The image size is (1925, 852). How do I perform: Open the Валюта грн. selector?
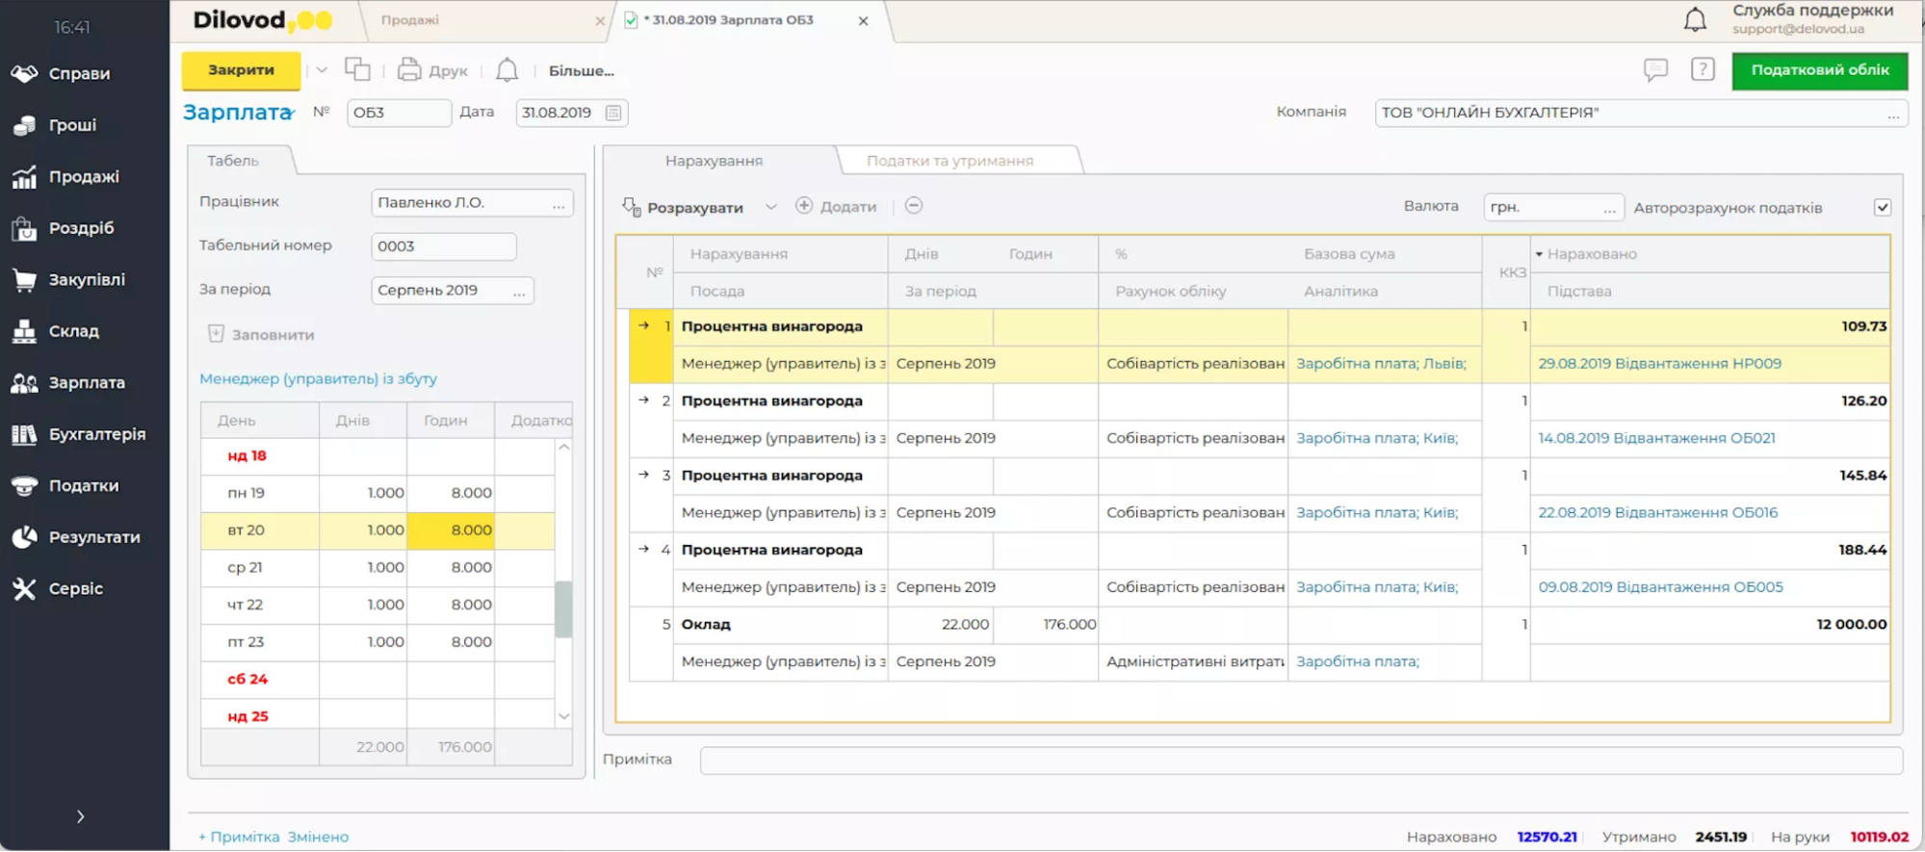pyautogui.click(x=1552, y=207)
